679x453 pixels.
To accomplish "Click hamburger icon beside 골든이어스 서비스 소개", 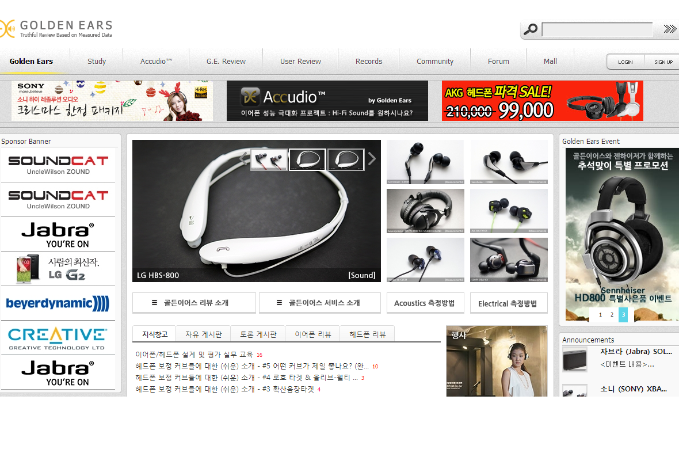I will point(279,303).
